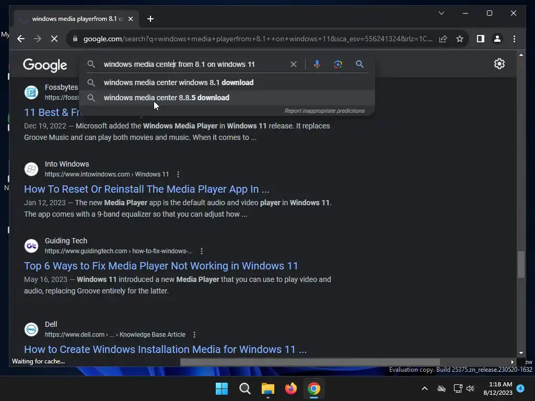This screenshot has height=401, width=535.
Task: Show hidden system tray icons
Action: coord(425,388)
